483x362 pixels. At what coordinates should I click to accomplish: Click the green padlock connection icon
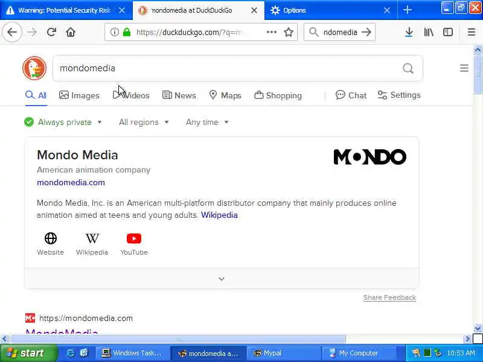coord(127,32)
